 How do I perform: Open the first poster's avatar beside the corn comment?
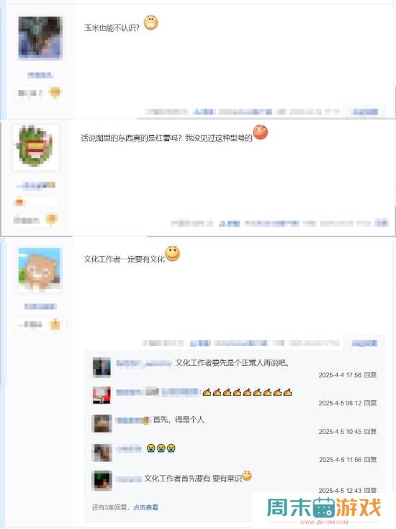(x=40, y=37)
